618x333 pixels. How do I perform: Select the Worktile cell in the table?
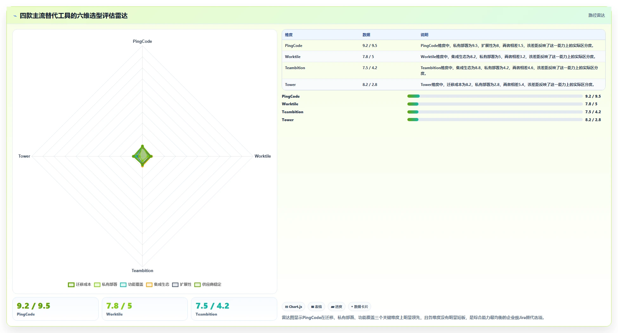click(293, 57)
